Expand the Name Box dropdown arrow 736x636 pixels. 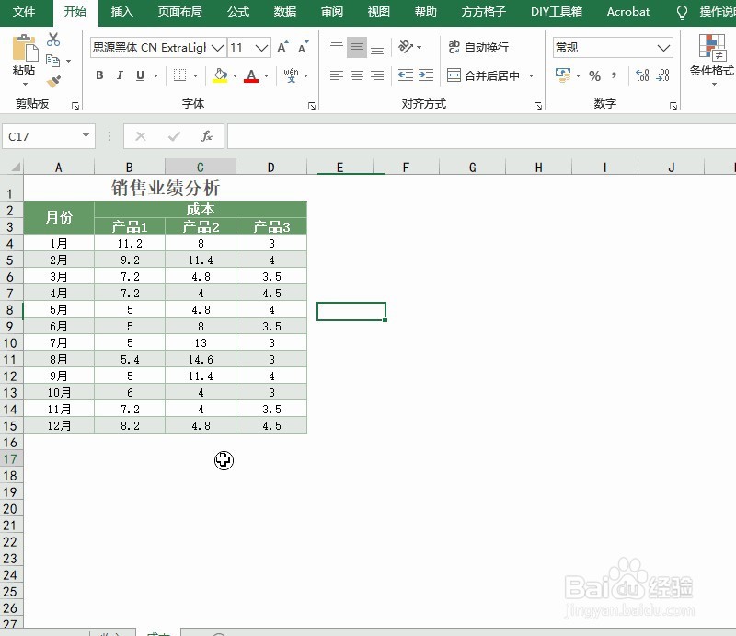(x=86, y=135)
